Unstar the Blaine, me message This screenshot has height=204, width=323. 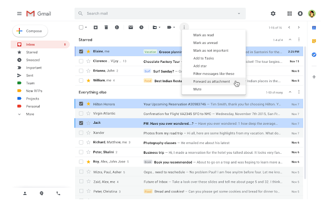[x=88, y=51]
